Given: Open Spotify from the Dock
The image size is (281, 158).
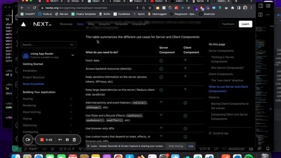Looking at the screenshot, I should [x=249, y=156].
